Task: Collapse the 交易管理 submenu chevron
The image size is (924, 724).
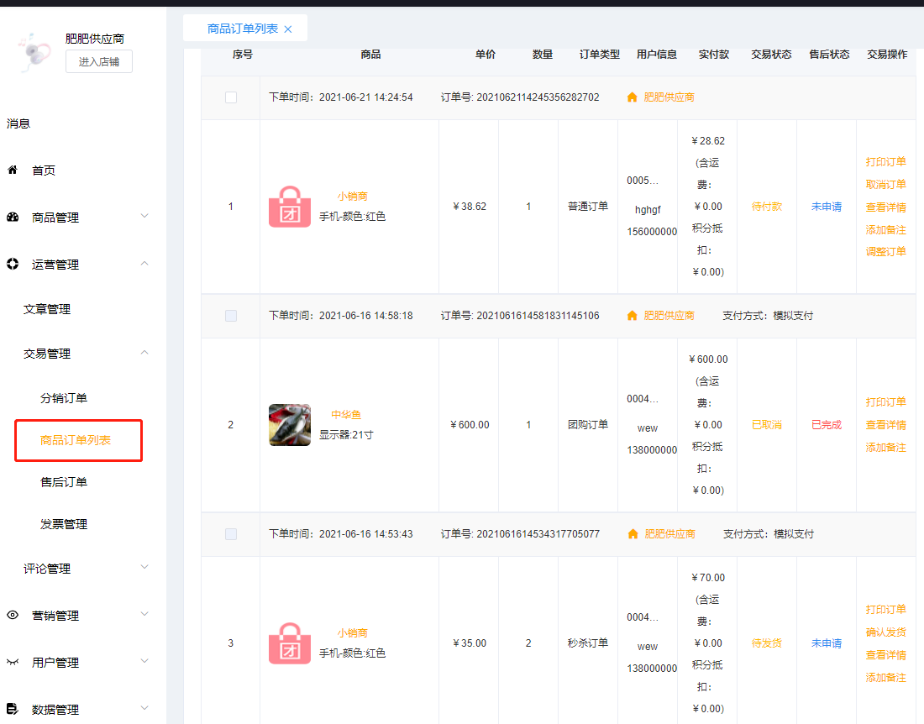Action: tap(144, 354)
